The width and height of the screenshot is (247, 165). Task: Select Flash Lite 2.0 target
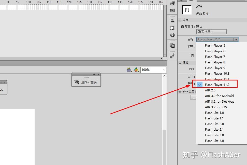coord(214,124)
